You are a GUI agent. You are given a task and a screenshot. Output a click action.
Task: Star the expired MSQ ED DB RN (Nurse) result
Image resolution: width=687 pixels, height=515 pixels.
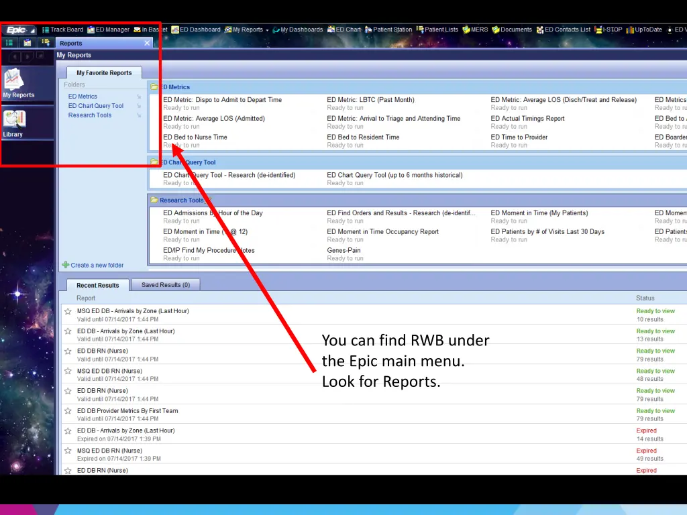tap(68, 451)
